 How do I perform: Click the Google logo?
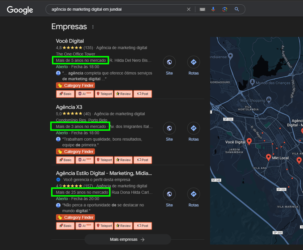click(x=20, y=10)
